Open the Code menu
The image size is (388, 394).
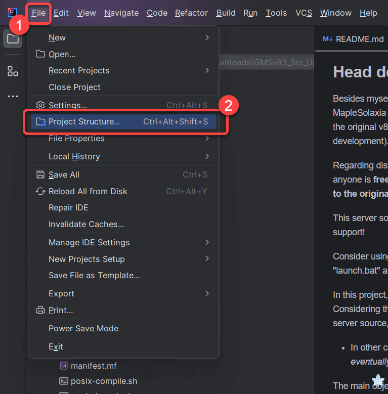click(x=157, y=13)
